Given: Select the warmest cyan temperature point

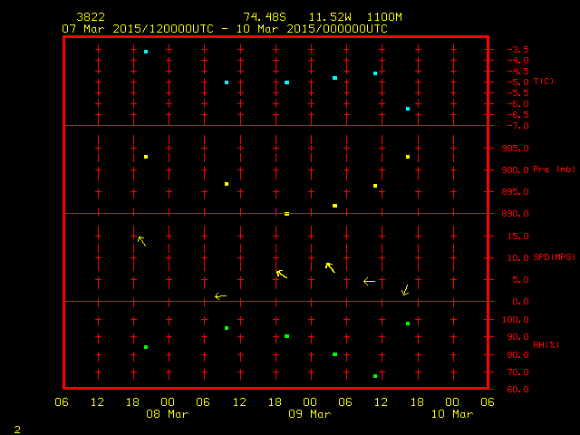Looking at the screenshot, I should point(145,52).
